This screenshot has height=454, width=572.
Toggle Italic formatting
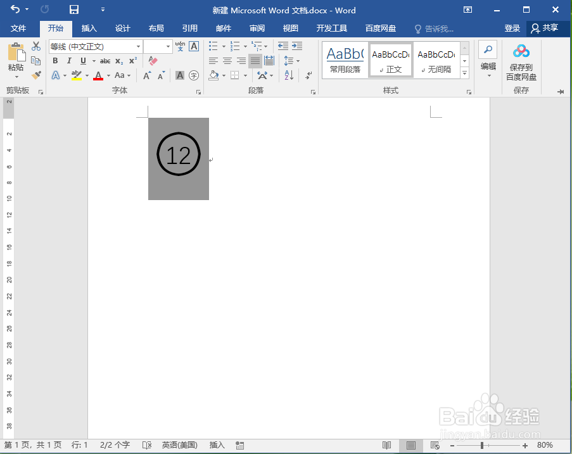click(x=69, y=61)
